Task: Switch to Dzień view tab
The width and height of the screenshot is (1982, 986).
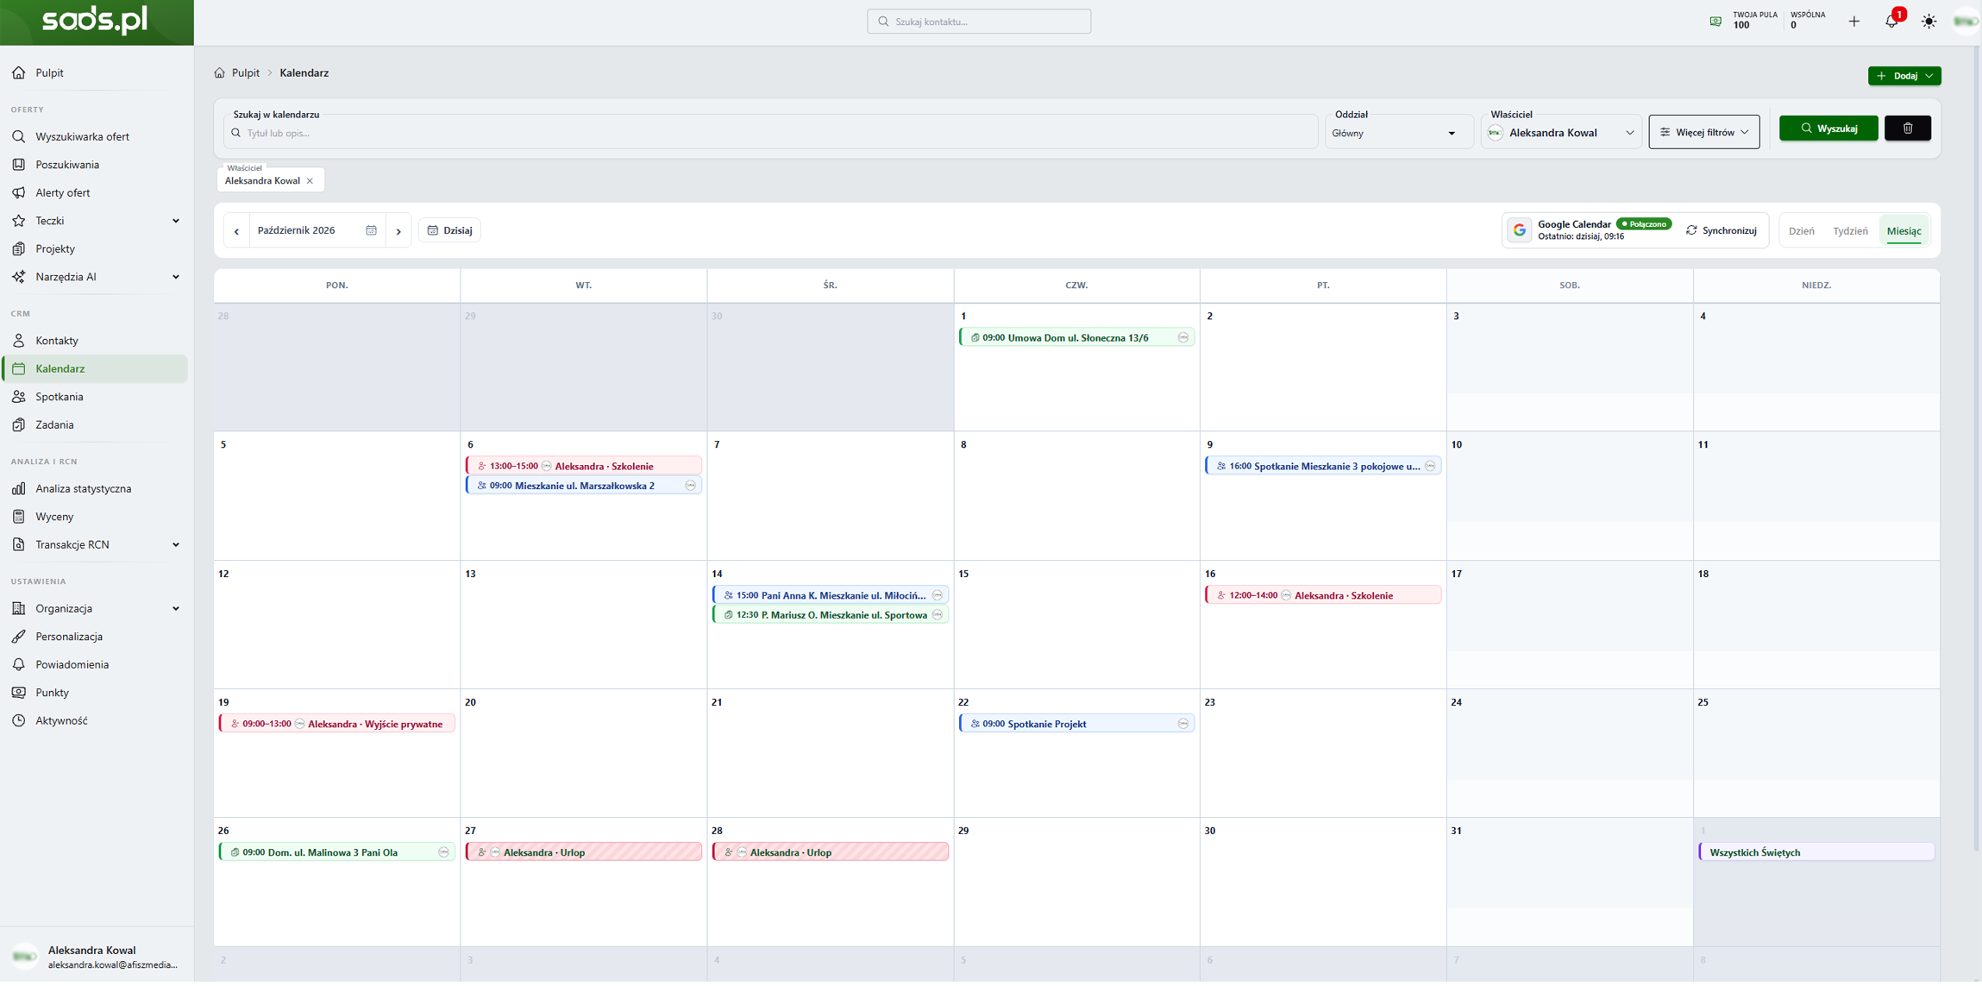Action: 1802,231
